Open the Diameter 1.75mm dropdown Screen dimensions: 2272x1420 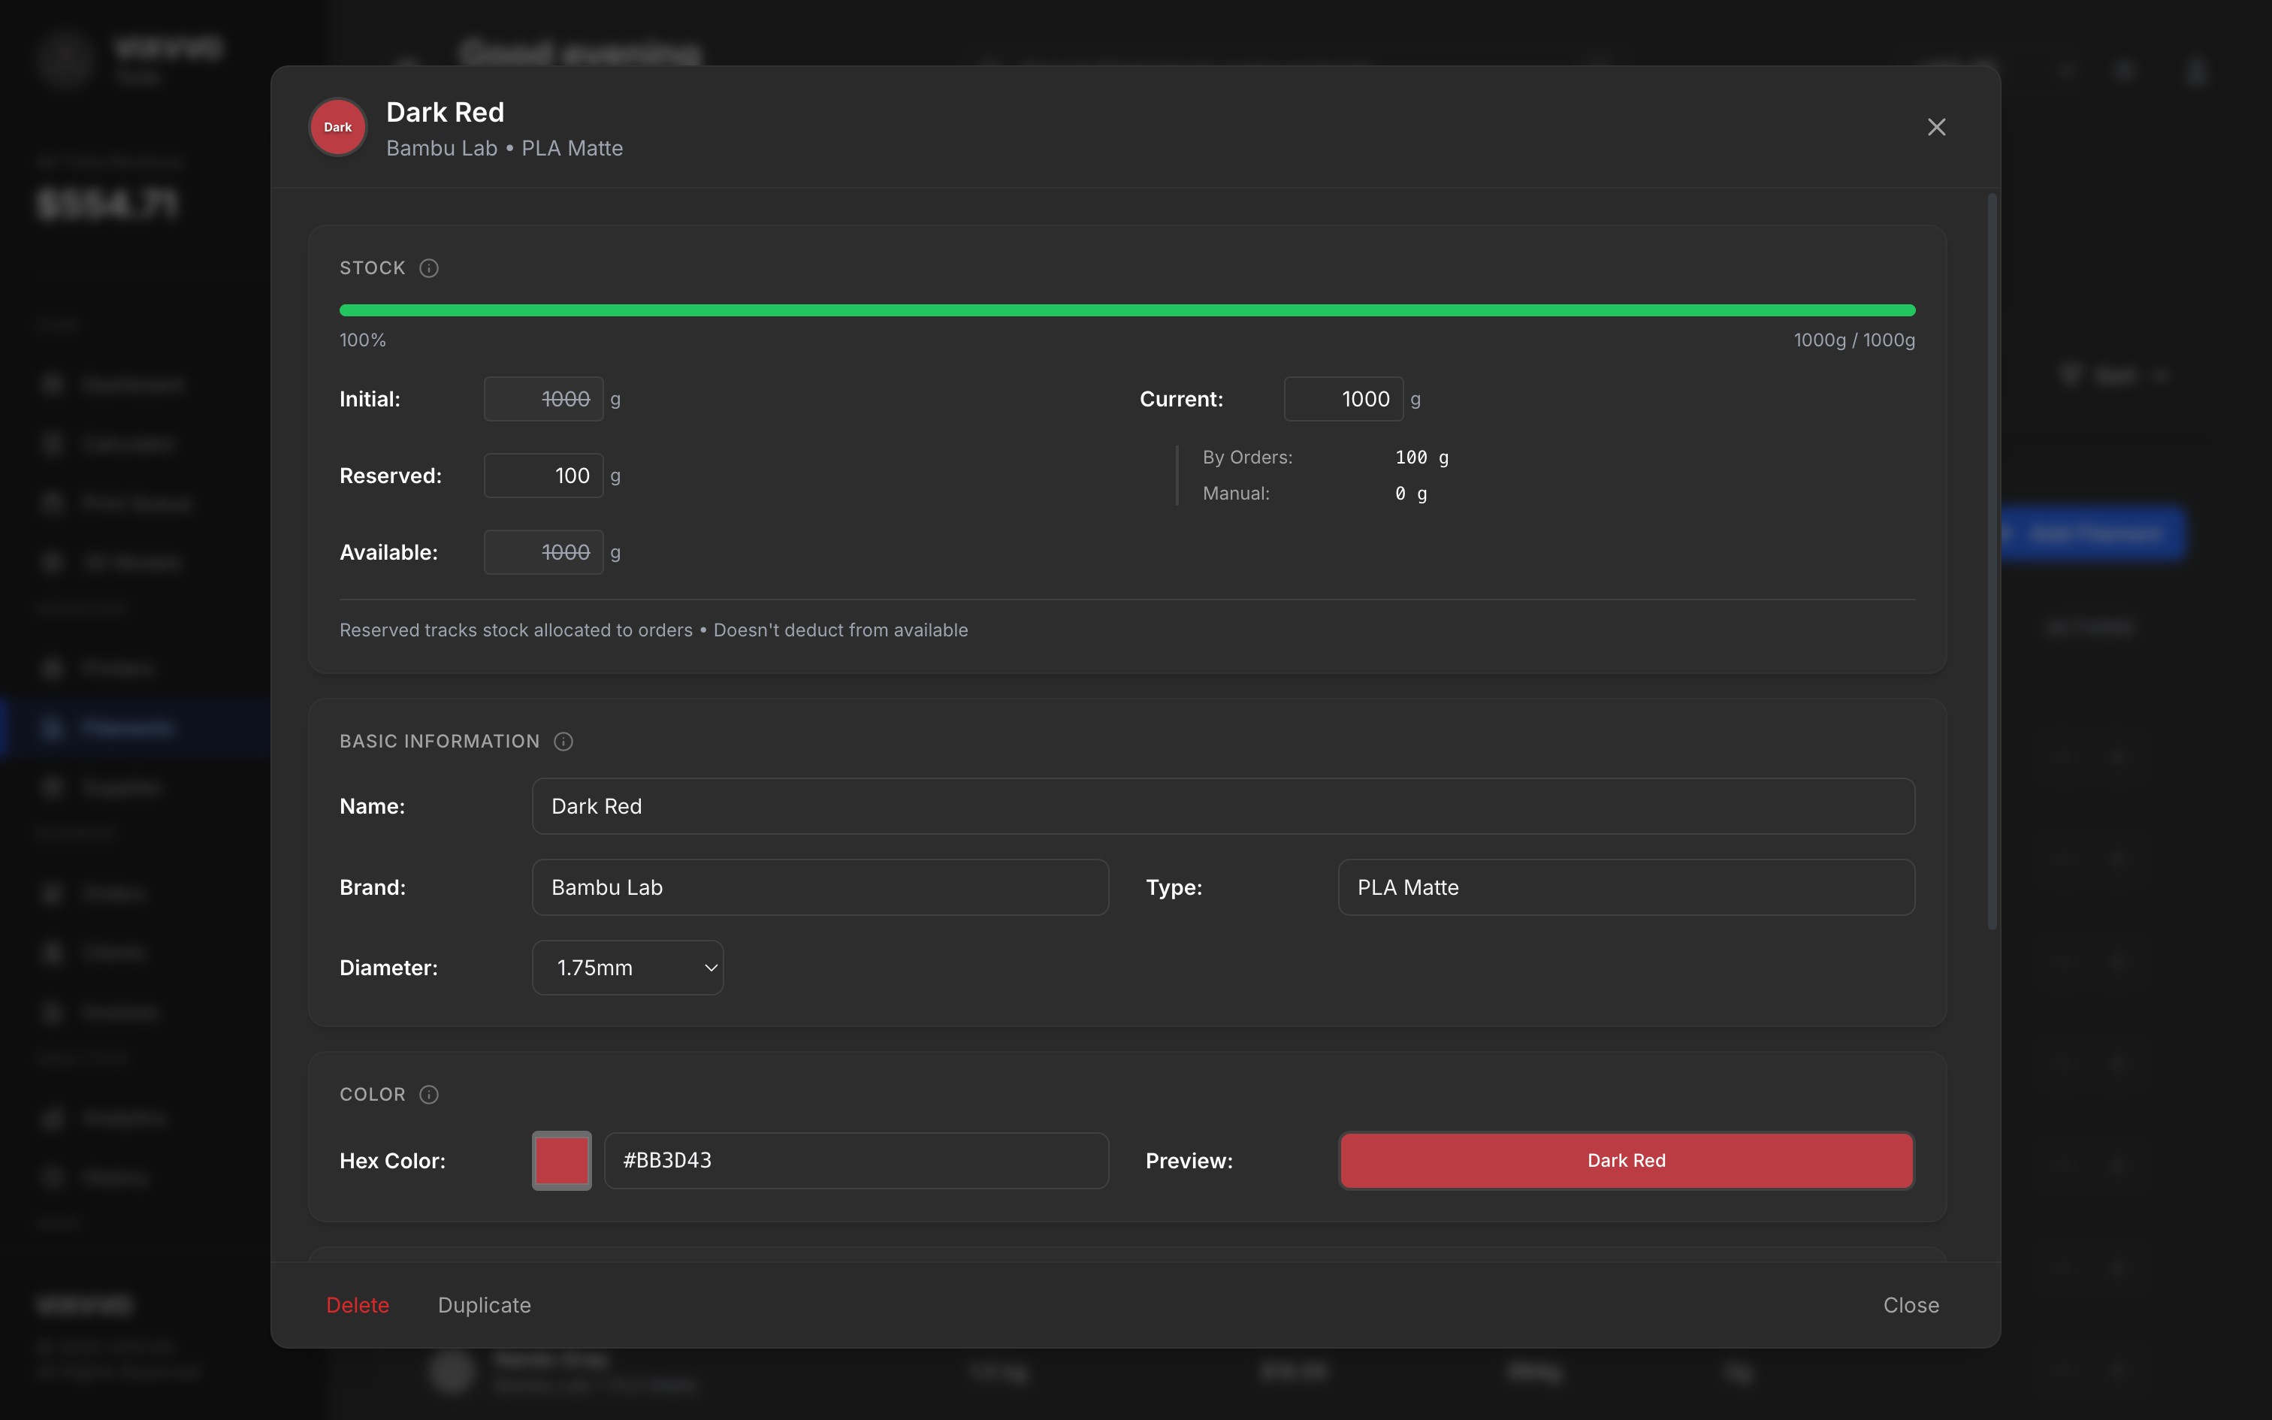(x=627, y=968)
